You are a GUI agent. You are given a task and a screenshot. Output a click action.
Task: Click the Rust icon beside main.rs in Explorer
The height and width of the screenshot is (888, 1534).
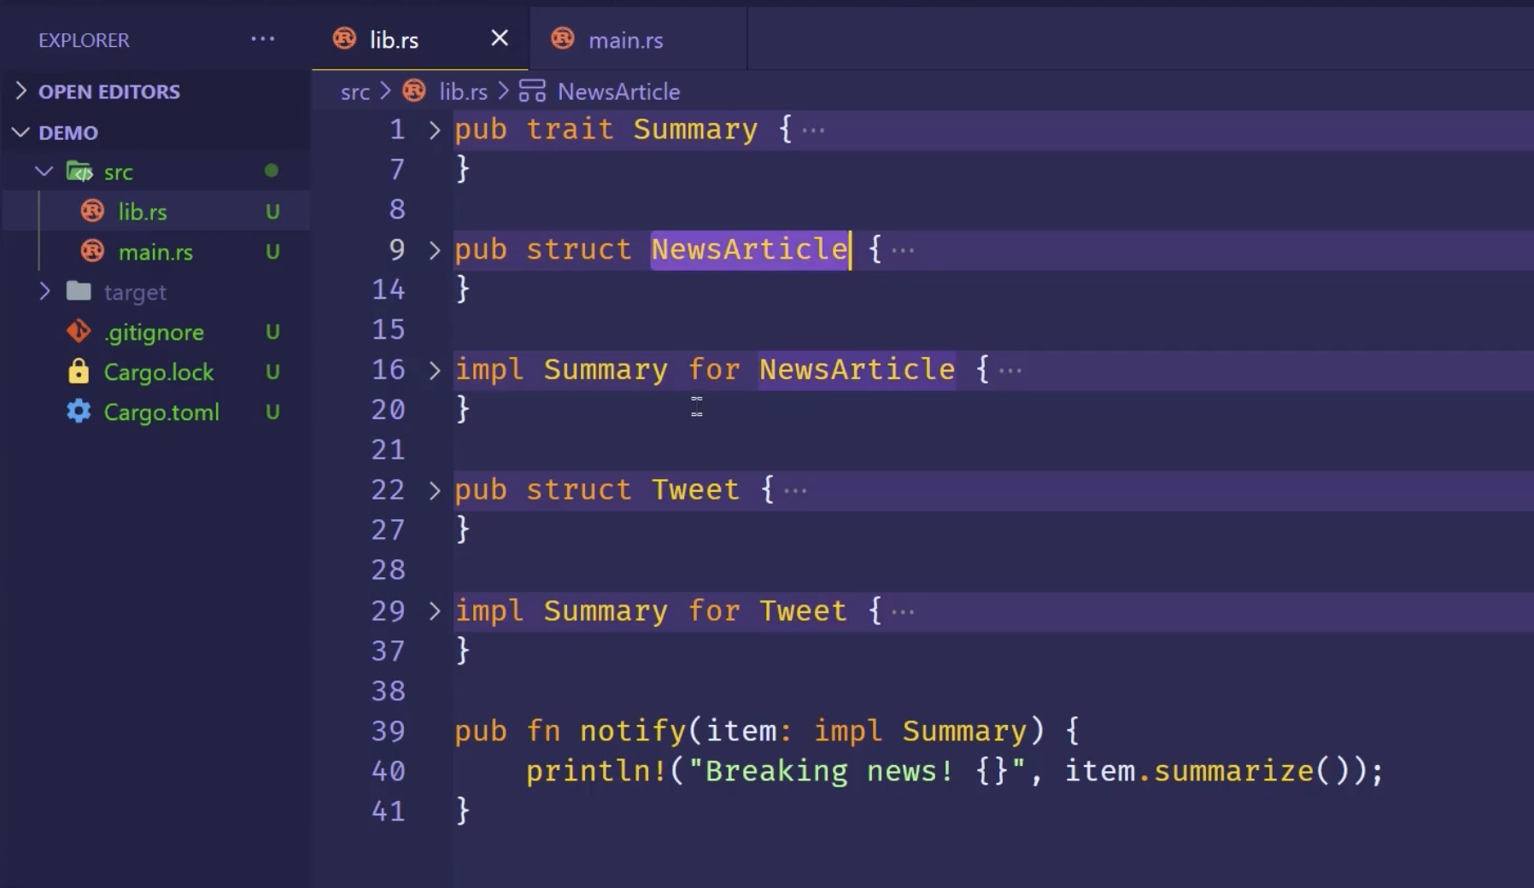pos(92,252)
